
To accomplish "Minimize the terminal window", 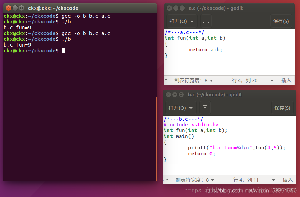I will click(x=15, y=8).
